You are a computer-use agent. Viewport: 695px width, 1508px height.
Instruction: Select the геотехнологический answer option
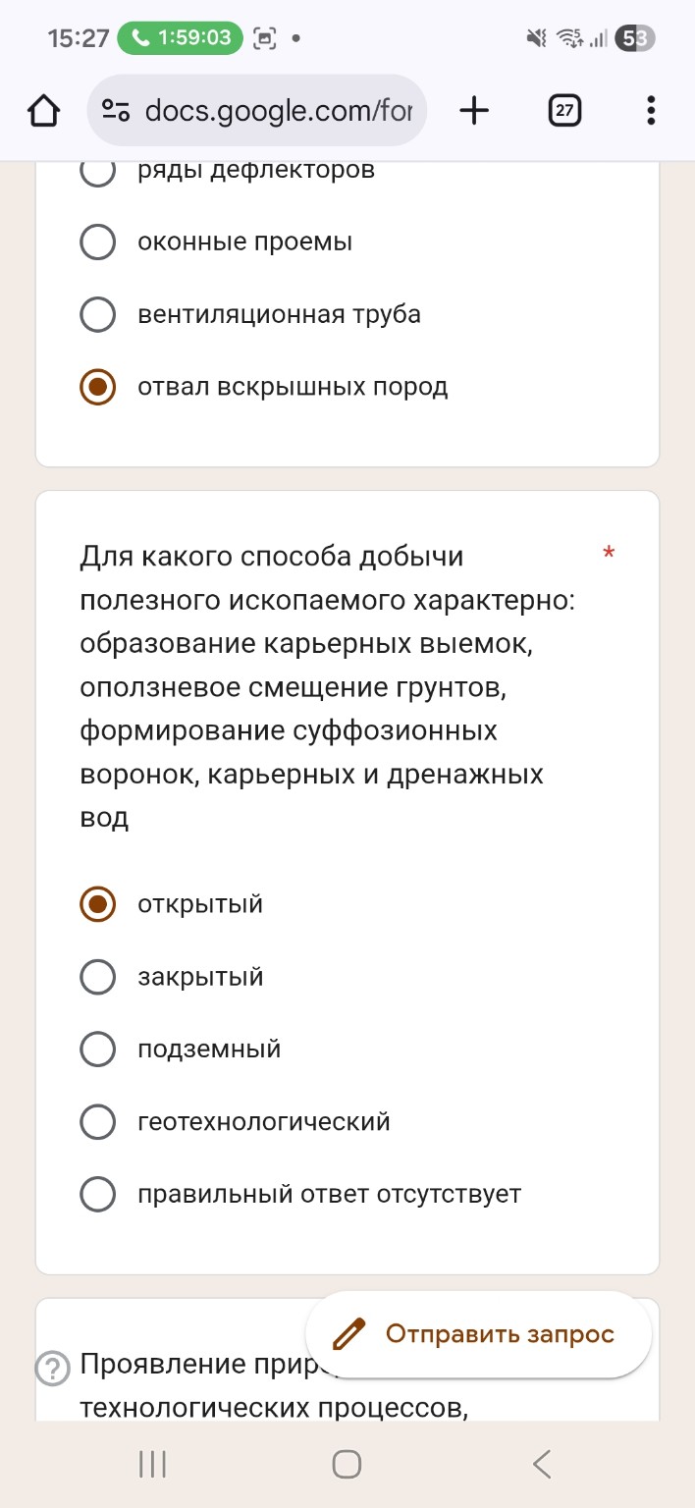pos(97,1121)
